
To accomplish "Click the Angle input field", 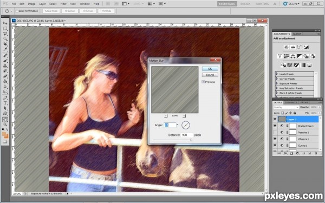I will [x=170, y=125].
